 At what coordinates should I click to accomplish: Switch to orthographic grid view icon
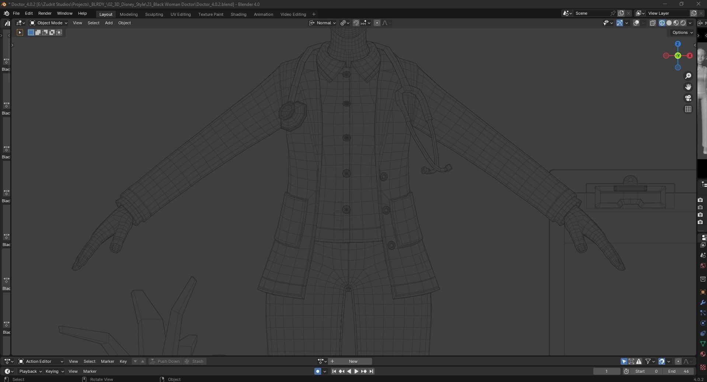(x=688, y=109)
